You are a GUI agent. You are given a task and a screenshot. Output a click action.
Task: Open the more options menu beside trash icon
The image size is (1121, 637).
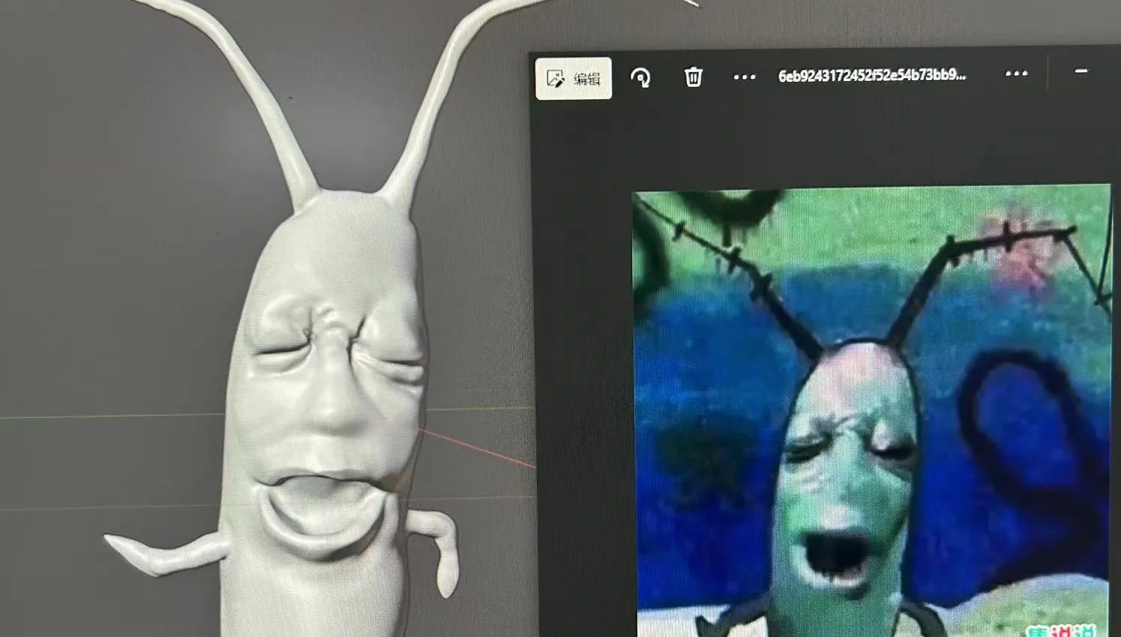coord(745,77)
